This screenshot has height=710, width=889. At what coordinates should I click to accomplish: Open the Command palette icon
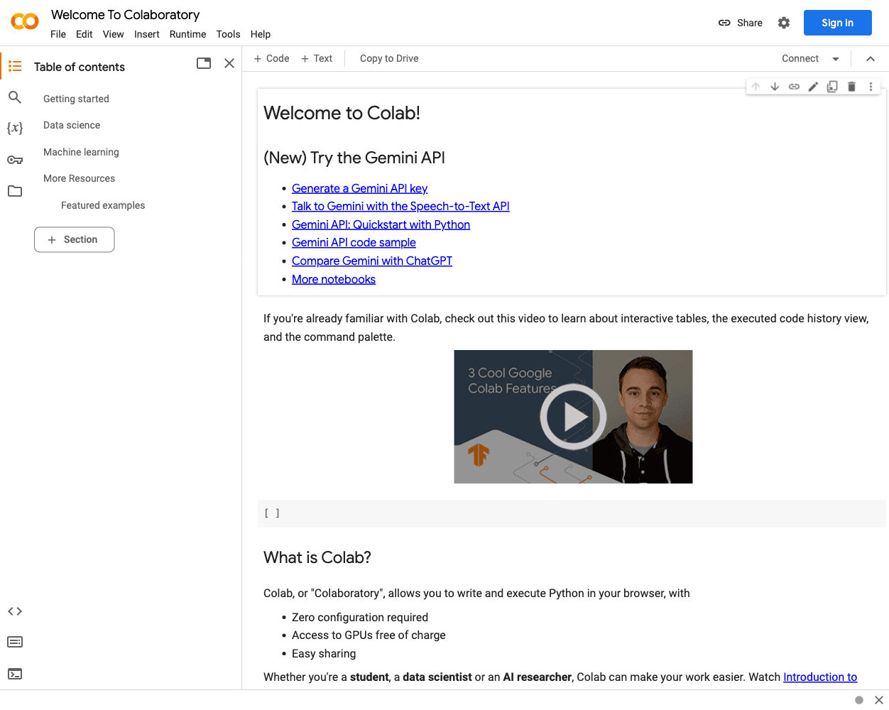(15, 642)
